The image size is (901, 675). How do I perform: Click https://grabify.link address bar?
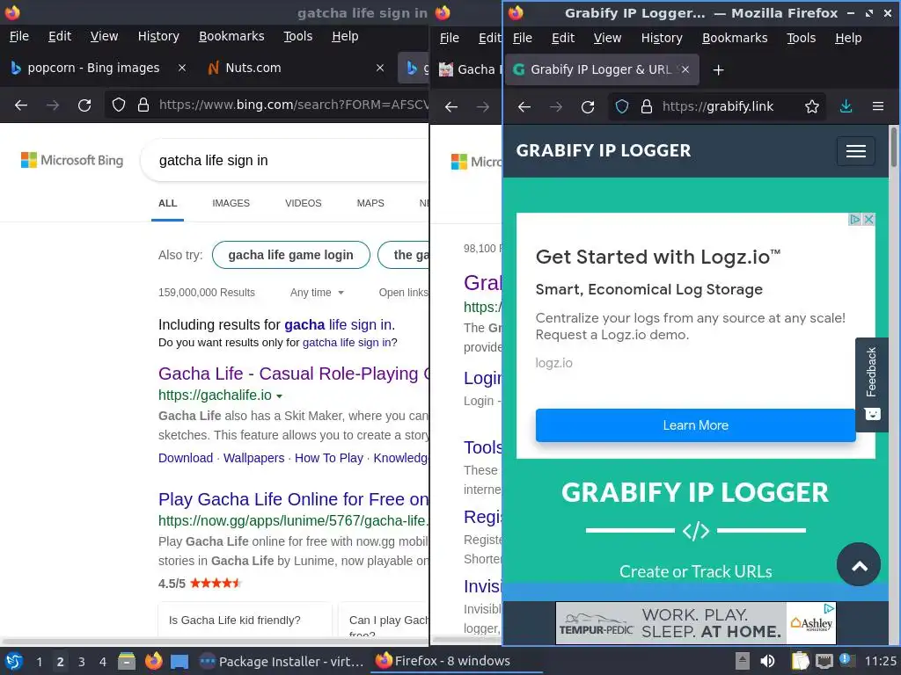pos(718,106)
